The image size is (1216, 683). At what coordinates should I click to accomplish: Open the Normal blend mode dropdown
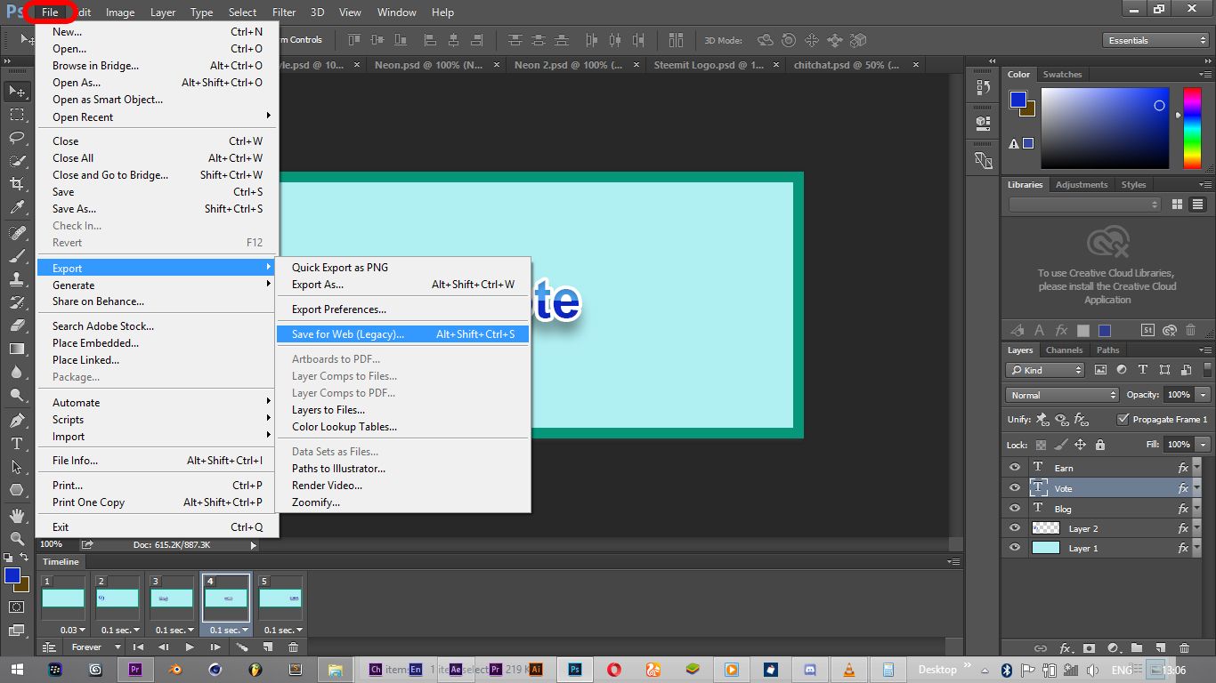click(1062, 395)
